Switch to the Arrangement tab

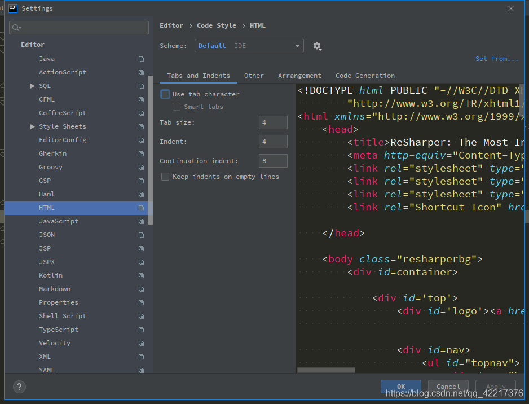[299, 76]
